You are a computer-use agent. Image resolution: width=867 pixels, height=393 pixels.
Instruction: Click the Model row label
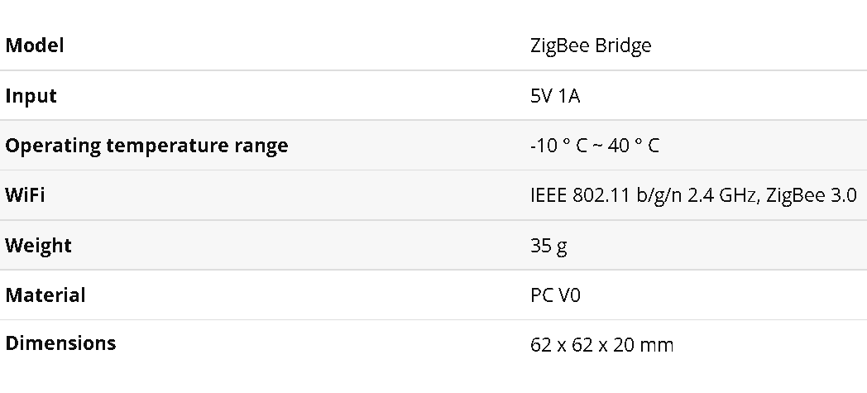tap(34, 46)
